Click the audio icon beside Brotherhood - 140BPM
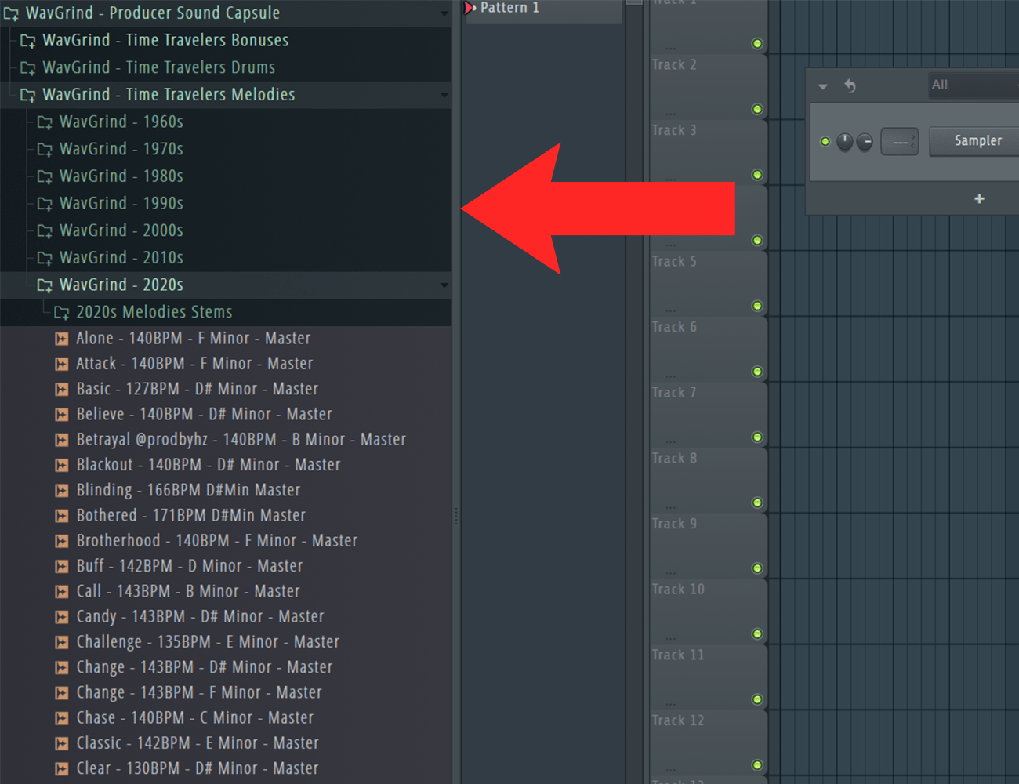1019x784 pixels. [61, 541]
